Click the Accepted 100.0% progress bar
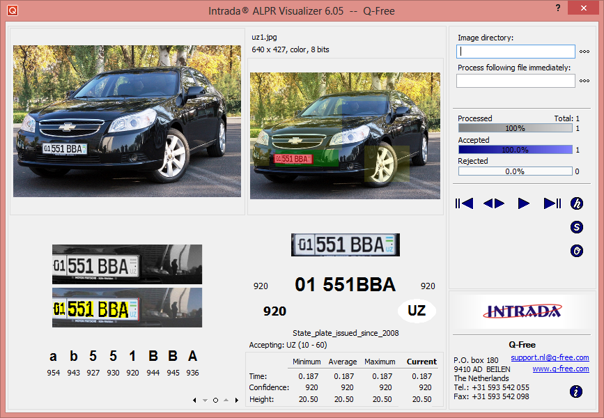The height and width of the screenshot is (418, 604). [516, 150]
